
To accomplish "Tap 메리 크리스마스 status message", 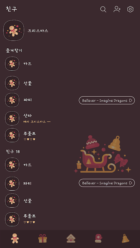I will click(x=37, y=122).
